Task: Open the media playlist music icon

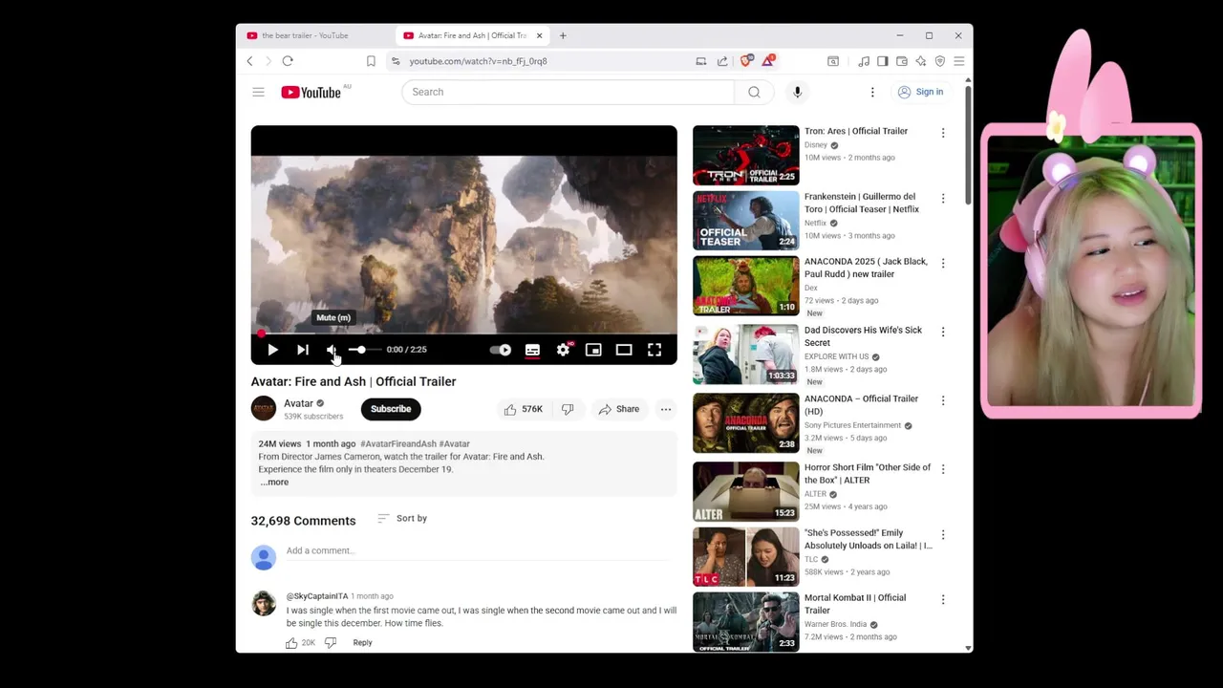Action: (864, 61)
